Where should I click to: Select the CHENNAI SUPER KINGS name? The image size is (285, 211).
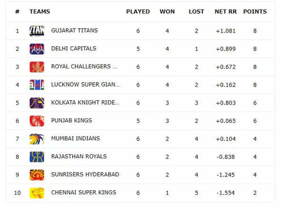click(84, 193)
